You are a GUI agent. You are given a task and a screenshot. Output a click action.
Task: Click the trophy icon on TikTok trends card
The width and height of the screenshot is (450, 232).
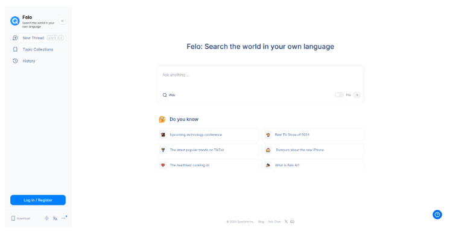click(x=163, y=150)
